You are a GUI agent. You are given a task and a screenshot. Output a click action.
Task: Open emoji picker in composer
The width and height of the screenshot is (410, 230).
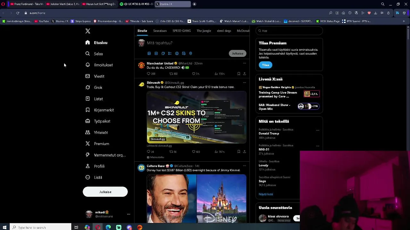click(x=177, y=53)
